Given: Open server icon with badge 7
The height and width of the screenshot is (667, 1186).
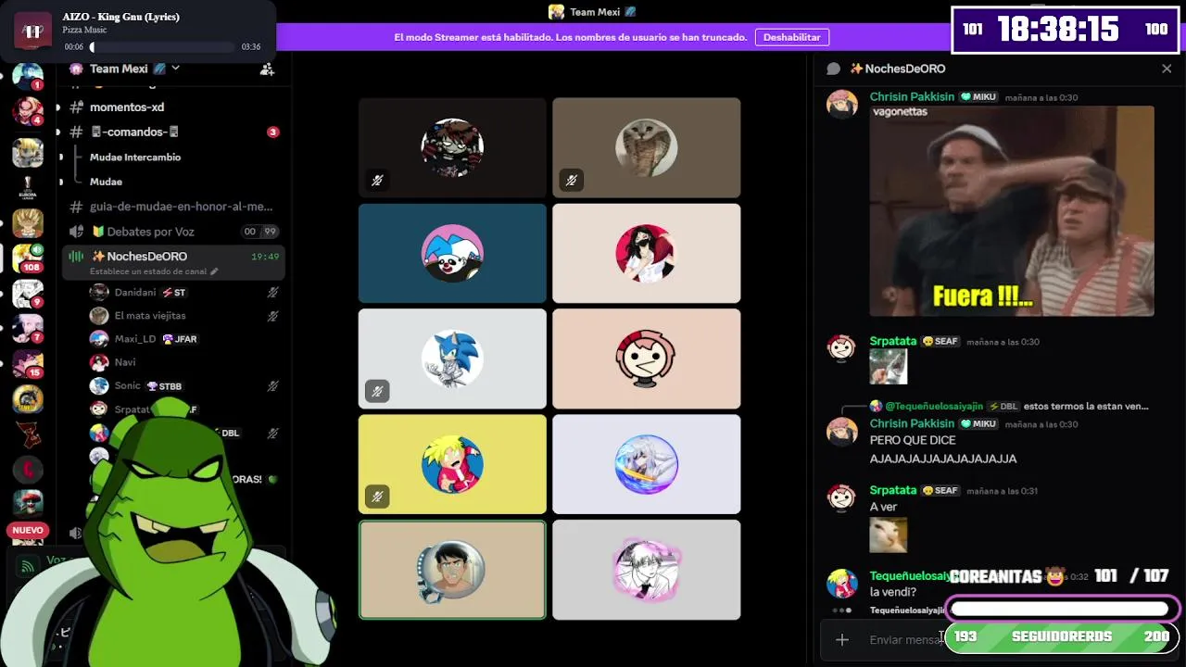Looking at the screenshot, I should (x=28, y=330).
